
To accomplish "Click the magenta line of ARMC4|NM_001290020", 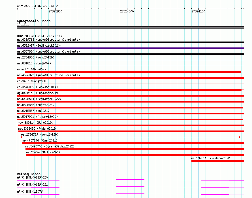I will [x=130, y=180].
